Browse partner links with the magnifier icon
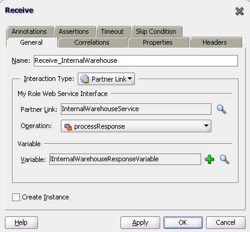 (222, 109)
